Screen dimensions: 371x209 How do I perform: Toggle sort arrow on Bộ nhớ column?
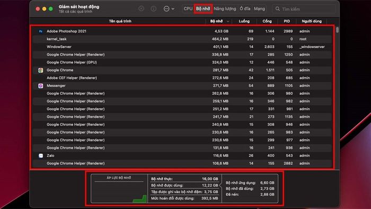point(227,21)
